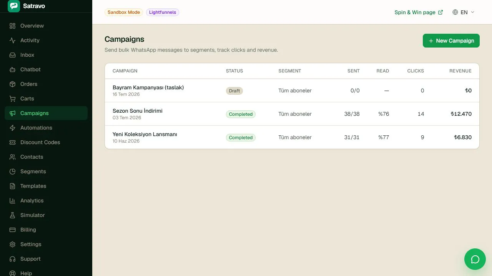Select Templates in the sidebar
492x276 pixels.
coord(46,186)
